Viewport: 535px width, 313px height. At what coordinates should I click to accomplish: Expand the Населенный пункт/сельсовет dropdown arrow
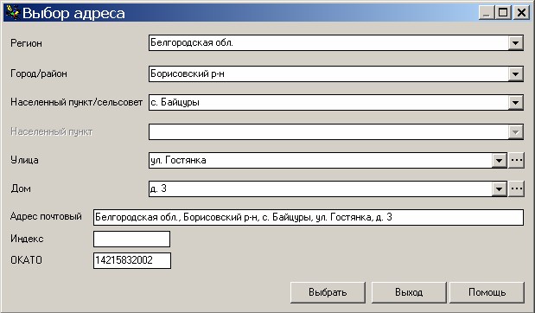point(515,102)
